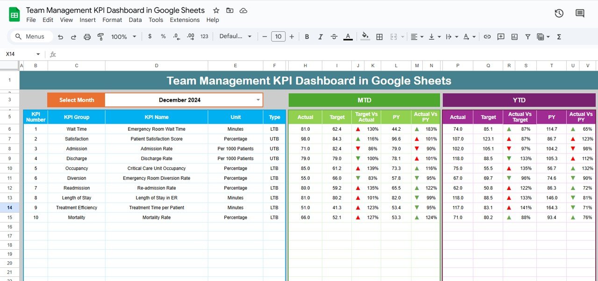Click the decrease decimal places icon
This screenshot has width=598, height=281.
(x=176, y=36)
